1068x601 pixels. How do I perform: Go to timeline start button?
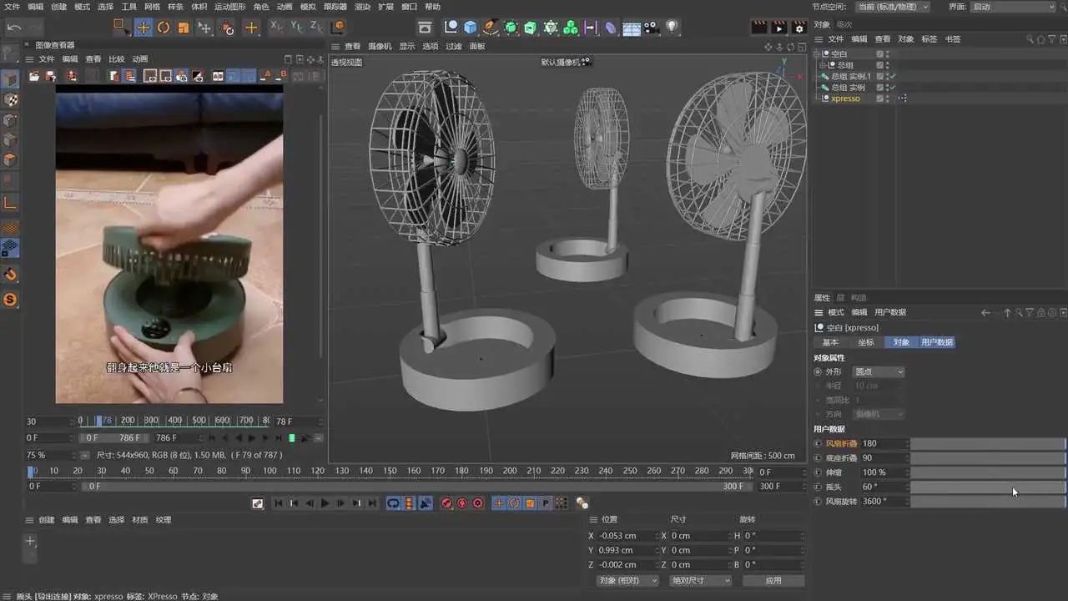279,503
